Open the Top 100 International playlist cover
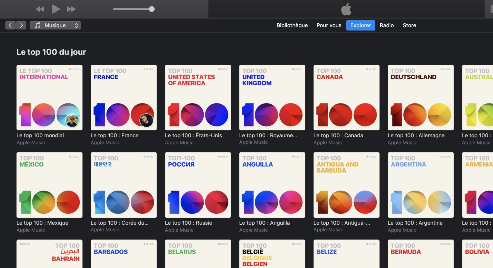This screenshot has width=493, height=268. [50, 98]
